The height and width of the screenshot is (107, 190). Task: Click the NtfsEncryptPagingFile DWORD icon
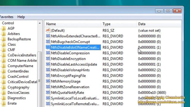pos(48,75)
